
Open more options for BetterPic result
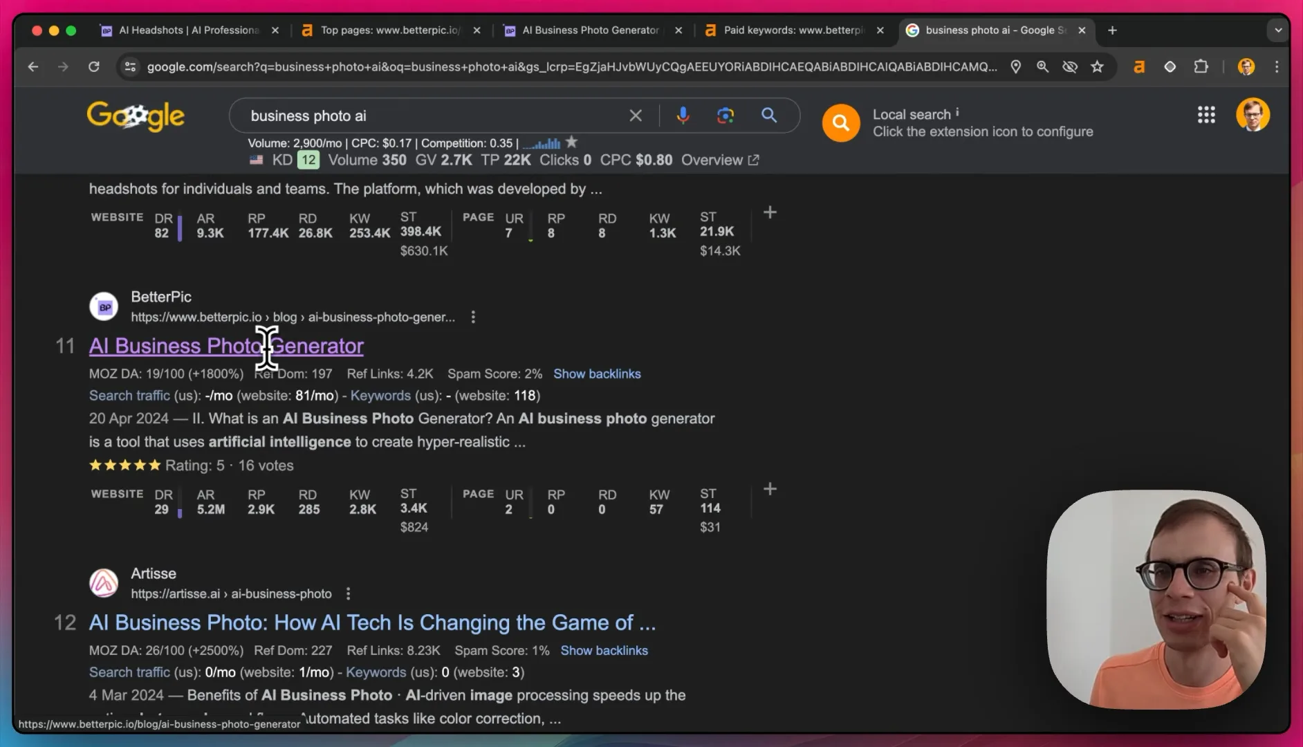tap(473, 317)
